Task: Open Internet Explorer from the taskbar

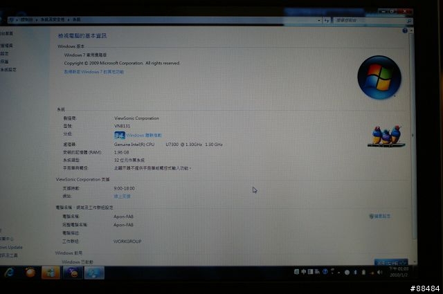Action: (9, 273)
